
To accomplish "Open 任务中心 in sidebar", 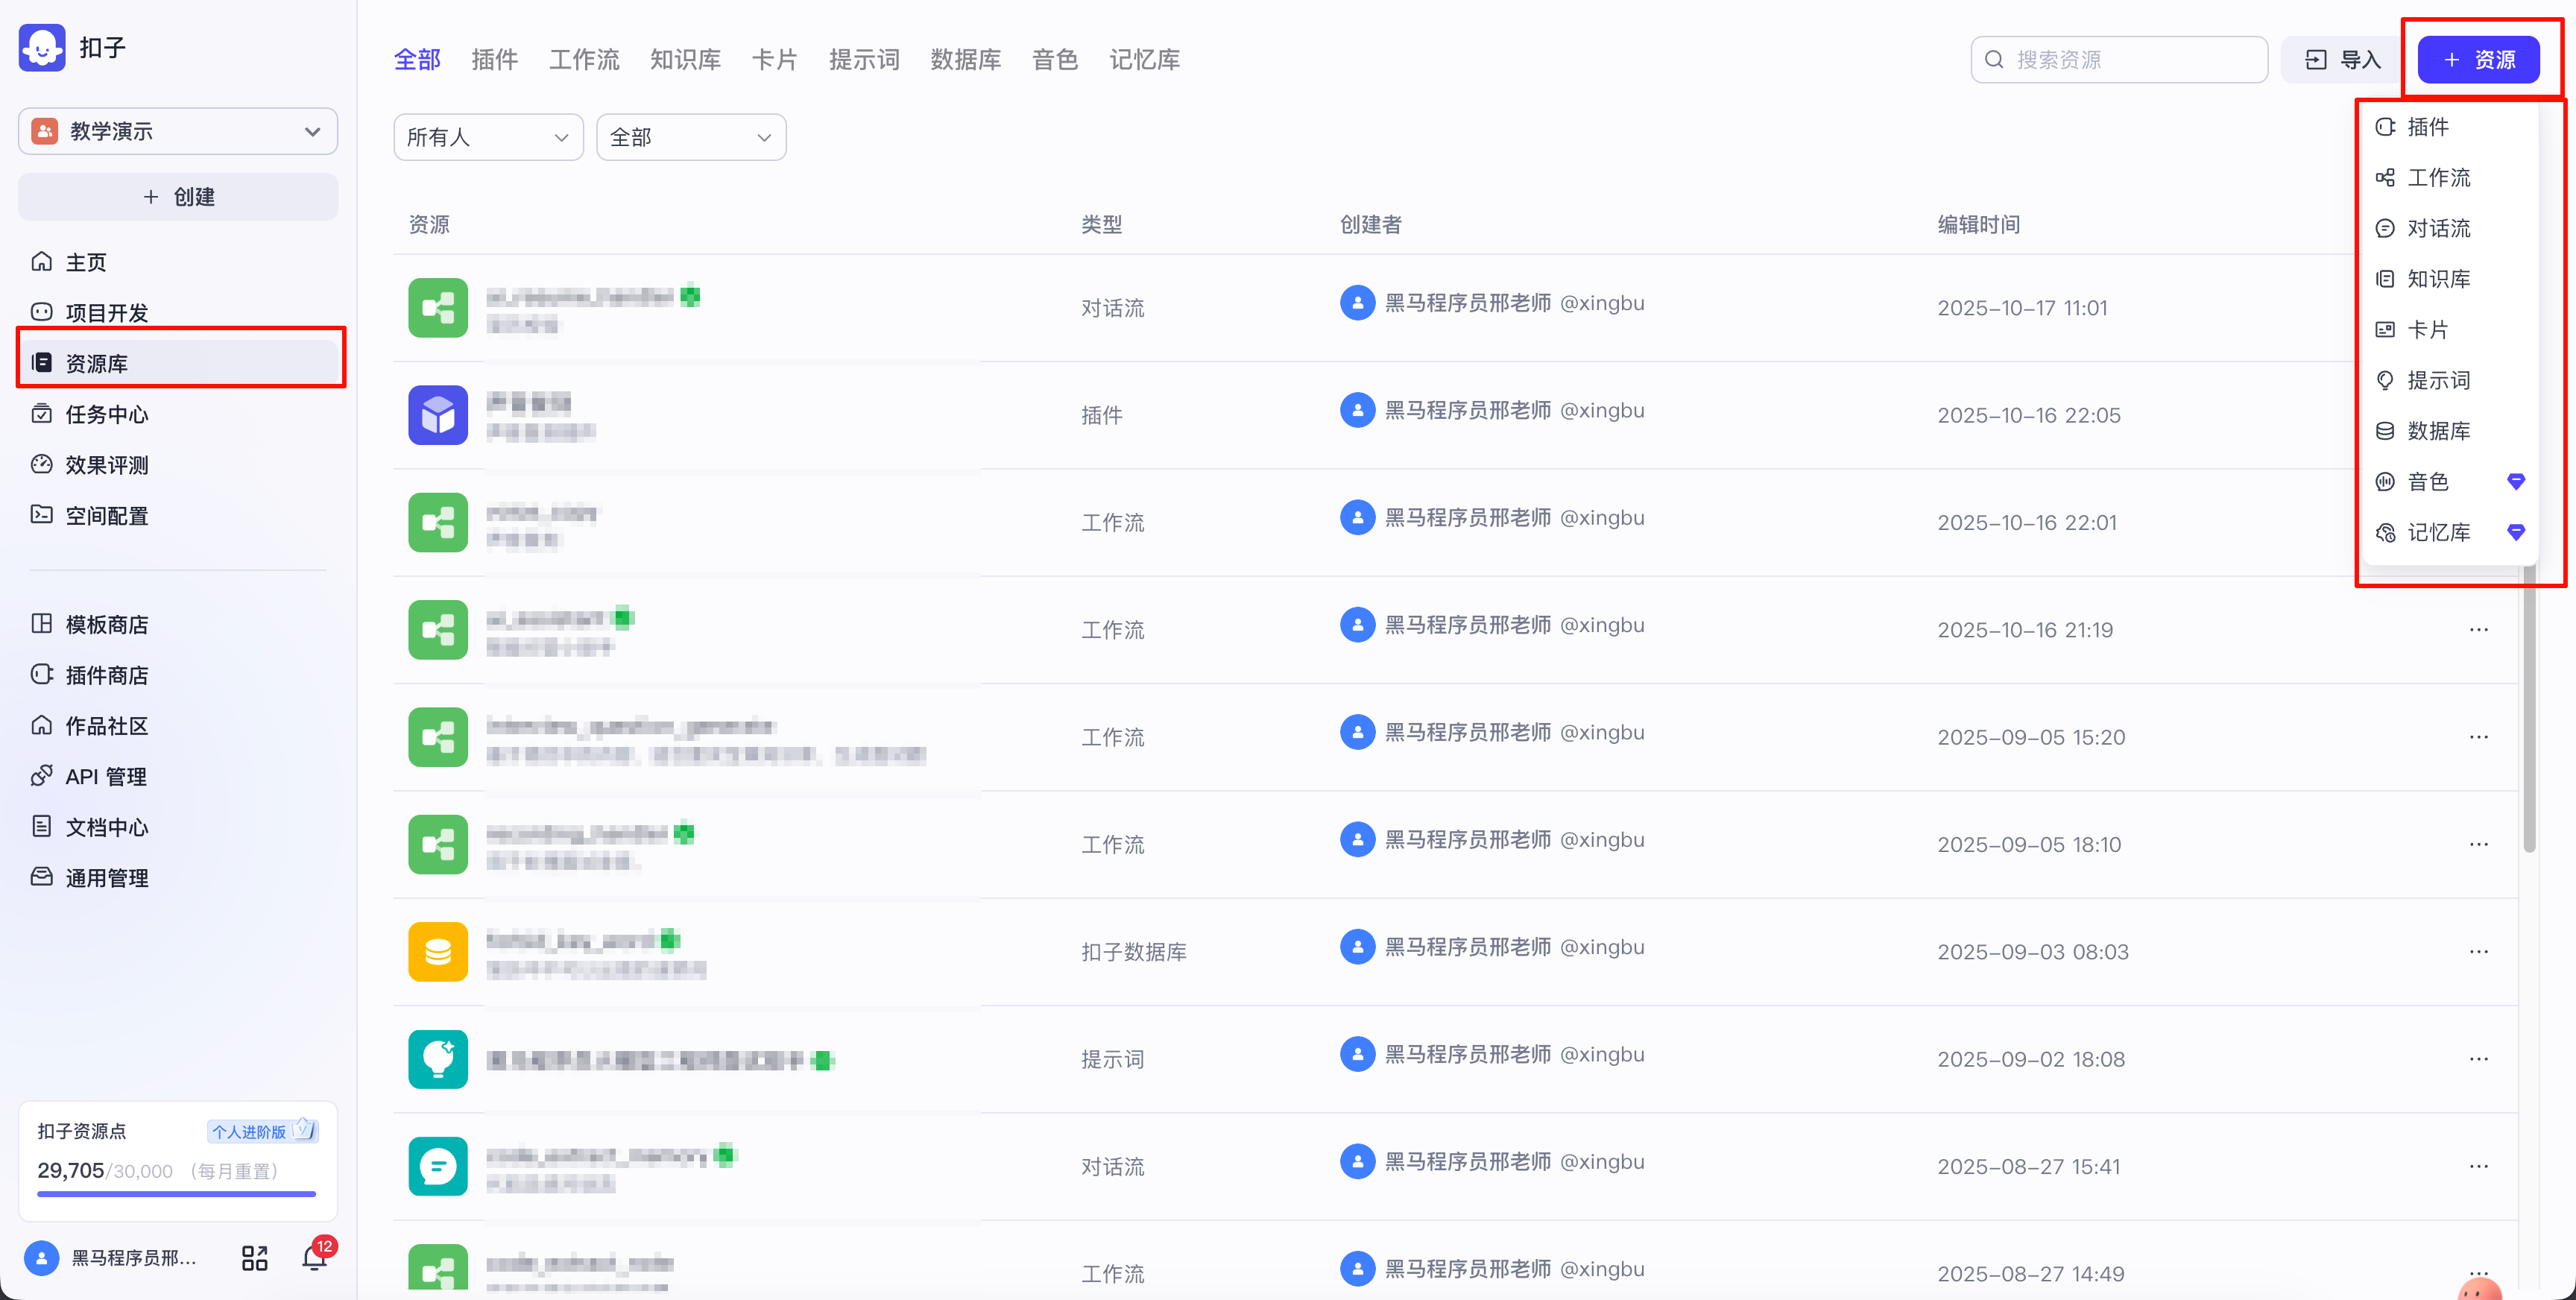I will pos(106,414).
